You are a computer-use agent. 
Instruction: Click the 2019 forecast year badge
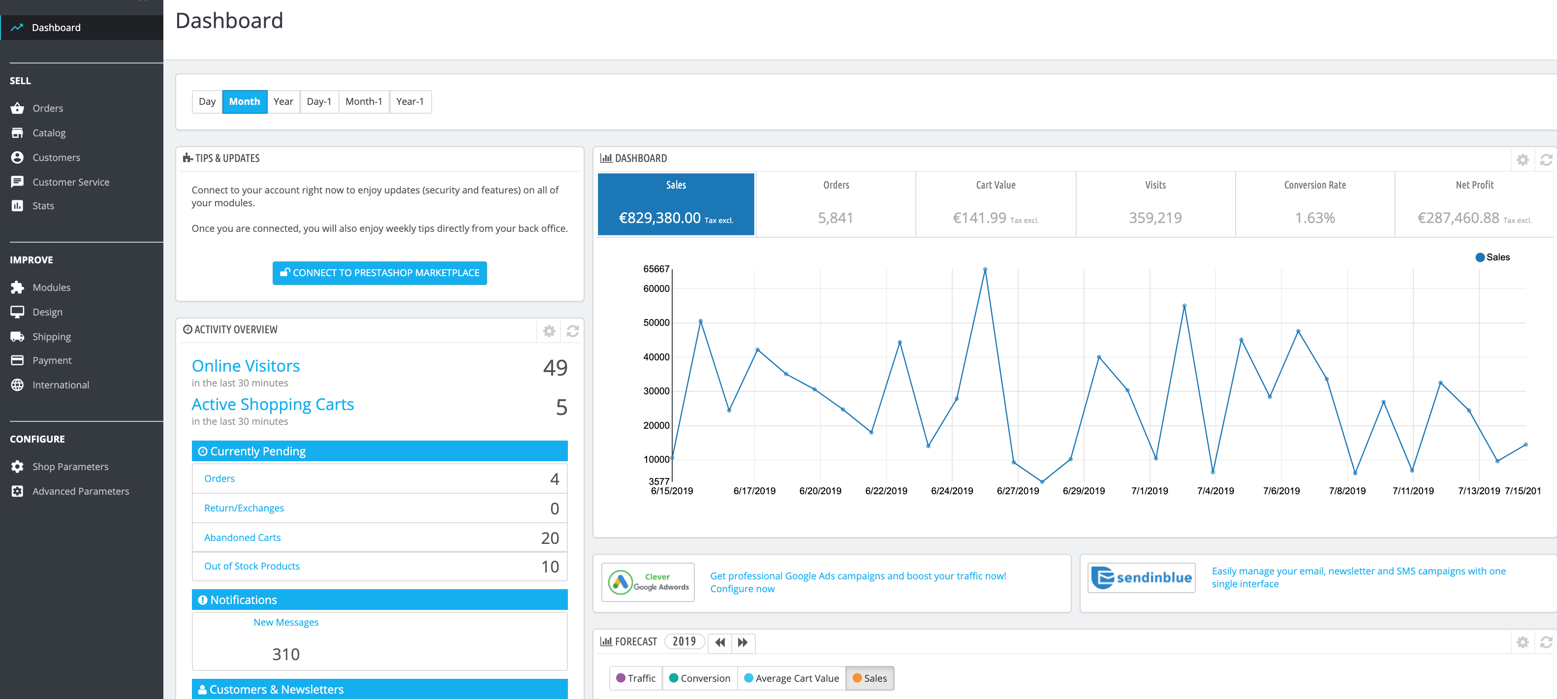click(684, 641)
